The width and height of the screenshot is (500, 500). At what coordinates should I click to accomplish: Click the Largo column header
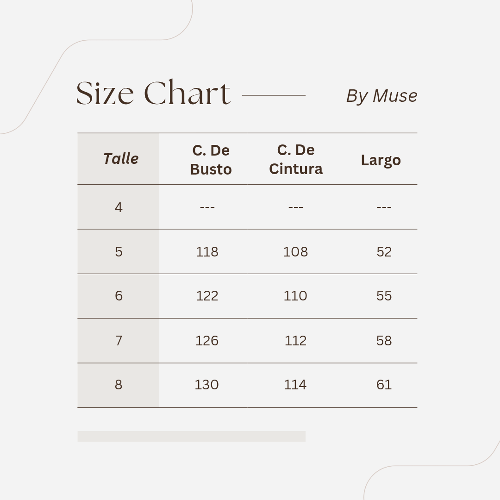pos(381,160)
